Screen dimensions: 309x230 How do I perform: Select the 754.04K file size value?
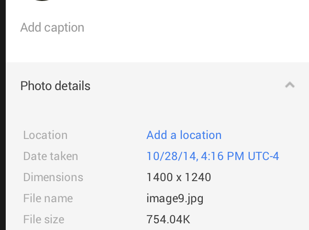(x=168, y=219)
